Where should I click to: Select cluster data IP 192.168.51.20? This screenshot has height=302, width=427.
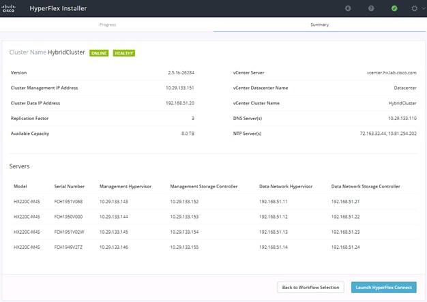(x=179, y=103)
